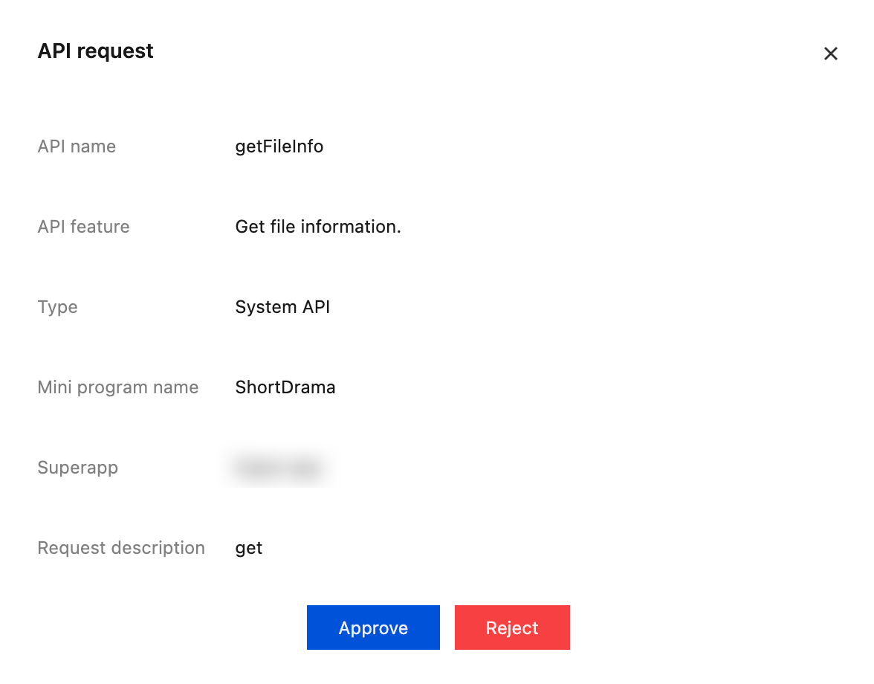This screenshot has width=874, height=684.
Task: Click the 'get' request description value
Action: click(248, 548)
